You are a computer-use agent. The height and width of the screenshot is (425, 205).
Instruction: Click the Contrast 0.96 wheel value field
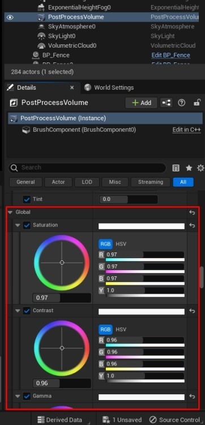pyautogui.click(x=62, y=383)
